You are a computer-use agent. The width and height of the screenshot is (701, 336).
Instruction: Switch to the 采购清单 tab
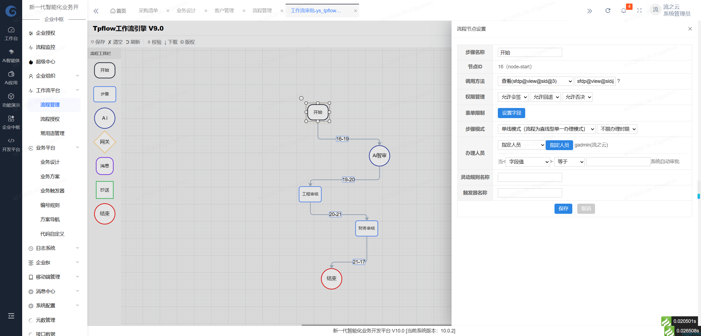coord(148,11)
